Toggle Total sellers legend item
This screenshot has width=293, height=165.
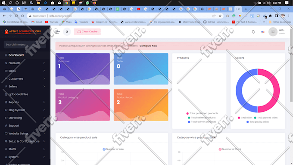[x=245, y=118]
